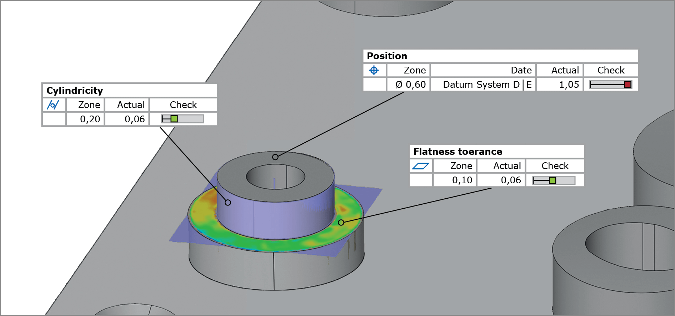The width and height of the screenshot is (675, 316).
Task: Select the red marker in Position check bar
Action: 627,85
